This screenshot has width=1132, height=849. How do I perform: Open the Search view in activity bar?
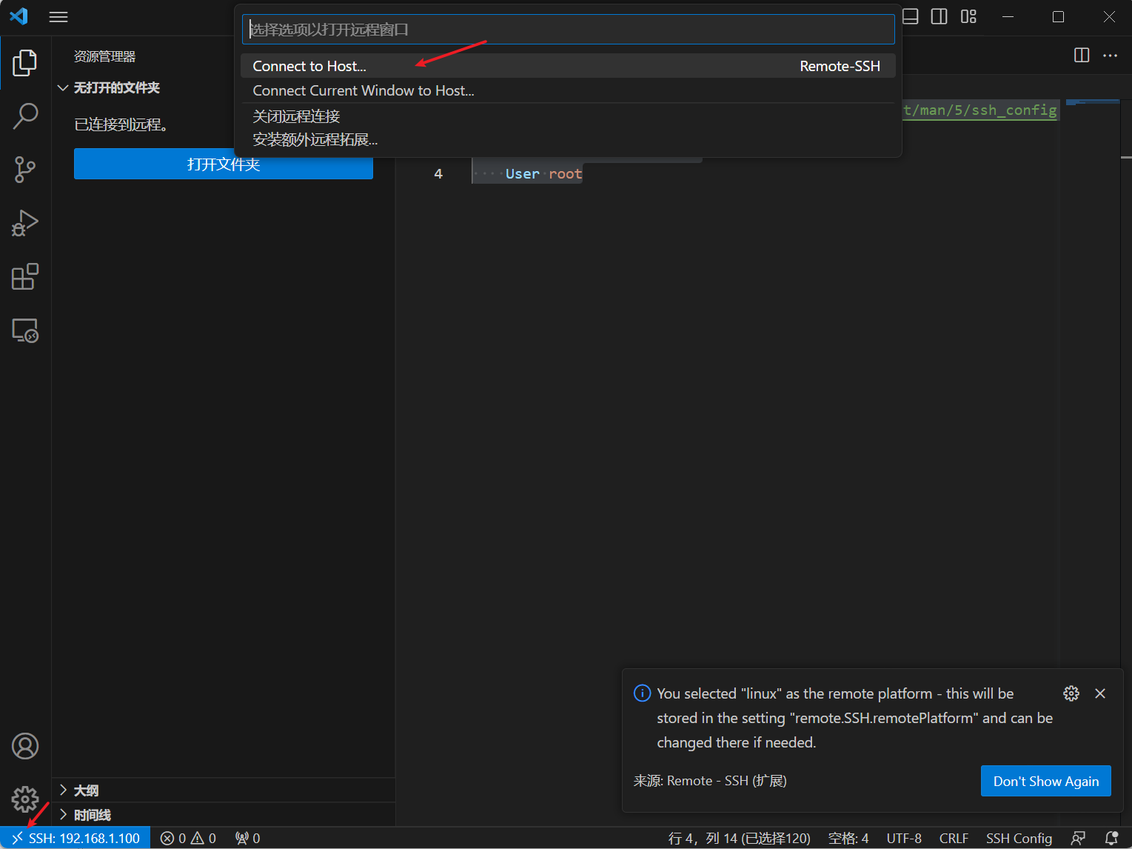click(25, 116)
